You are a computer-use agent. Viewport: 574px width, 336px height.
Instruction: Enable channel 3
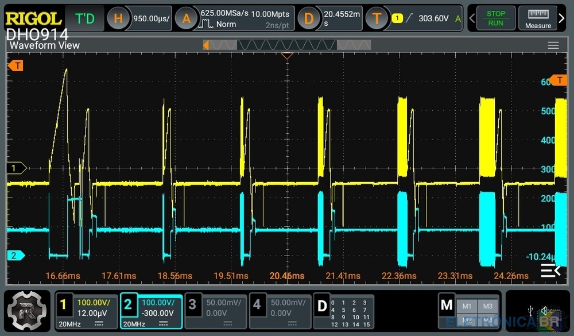[x=192, y=304]
